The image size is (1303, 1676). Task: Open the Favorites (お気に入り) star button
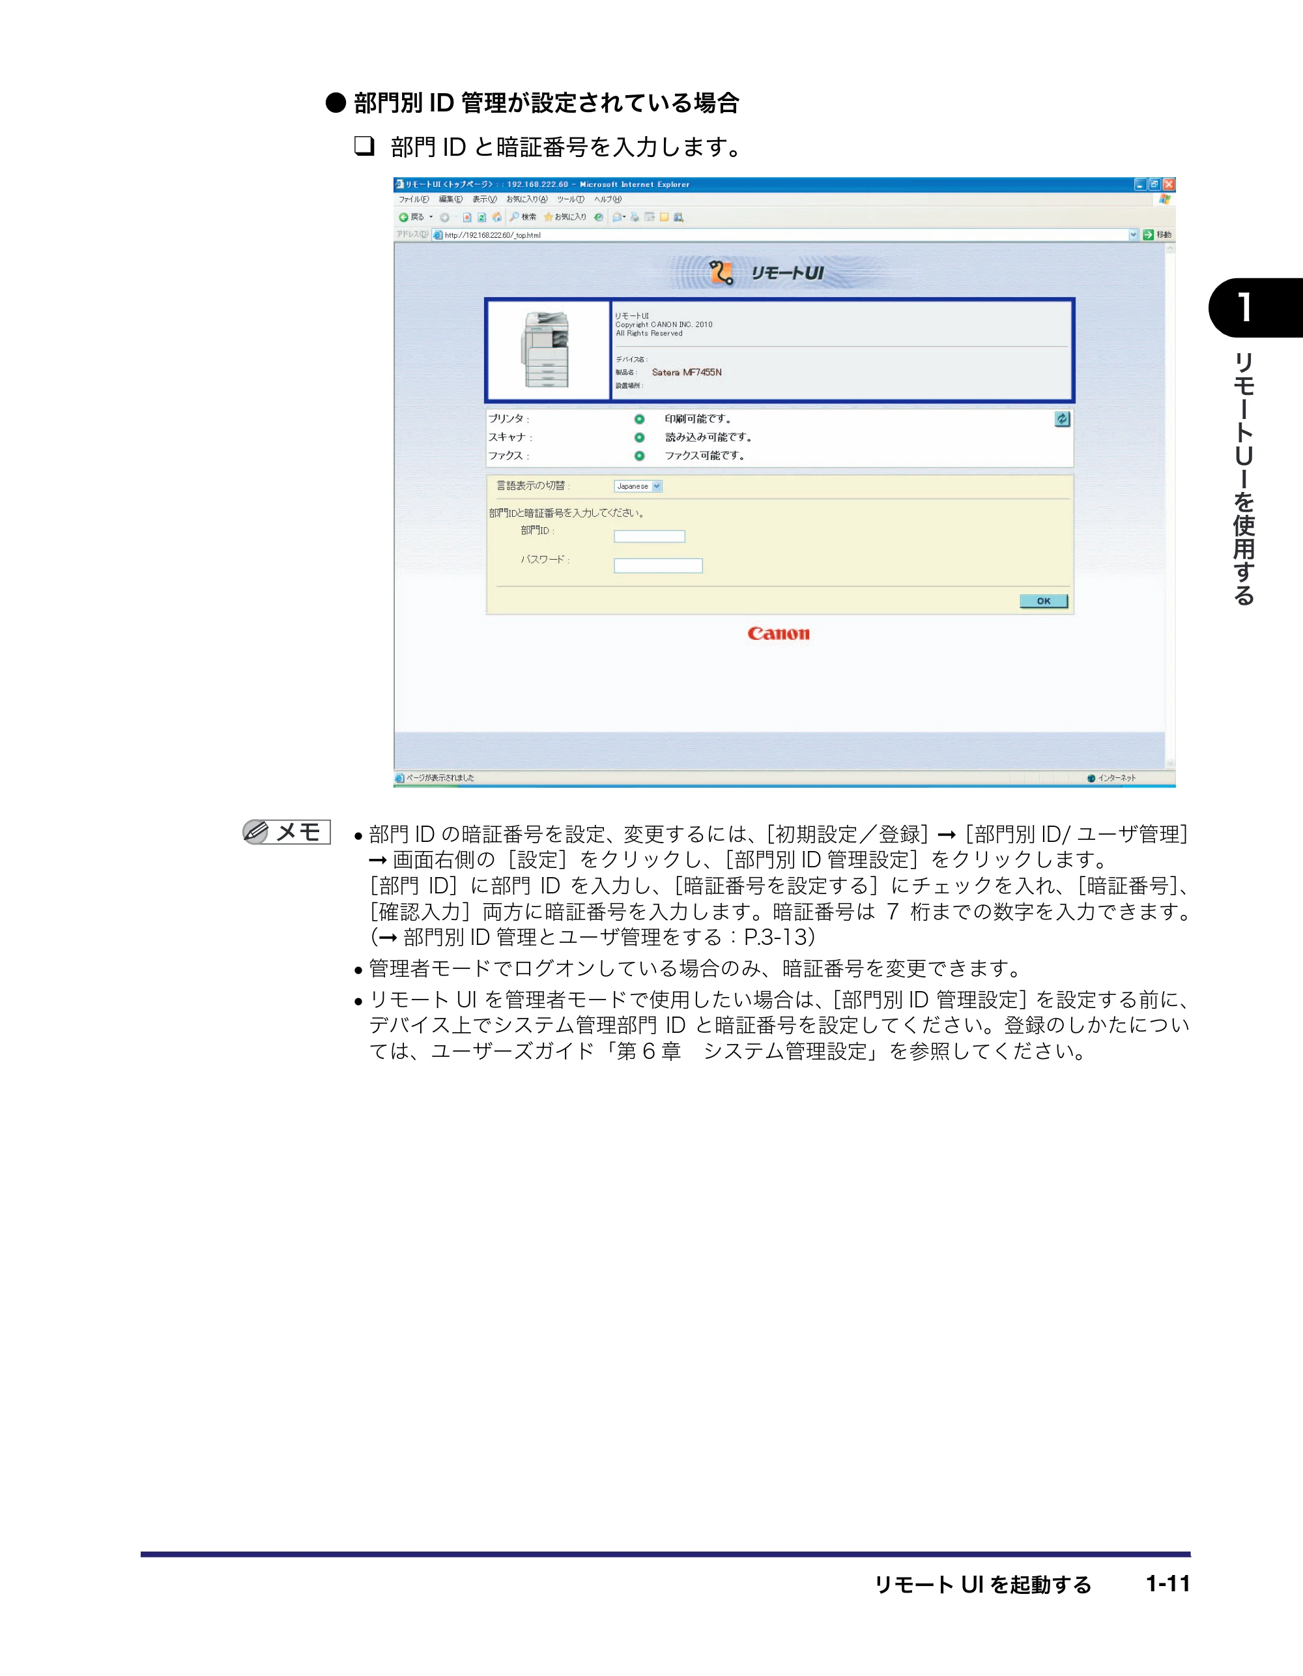(566, 217)
